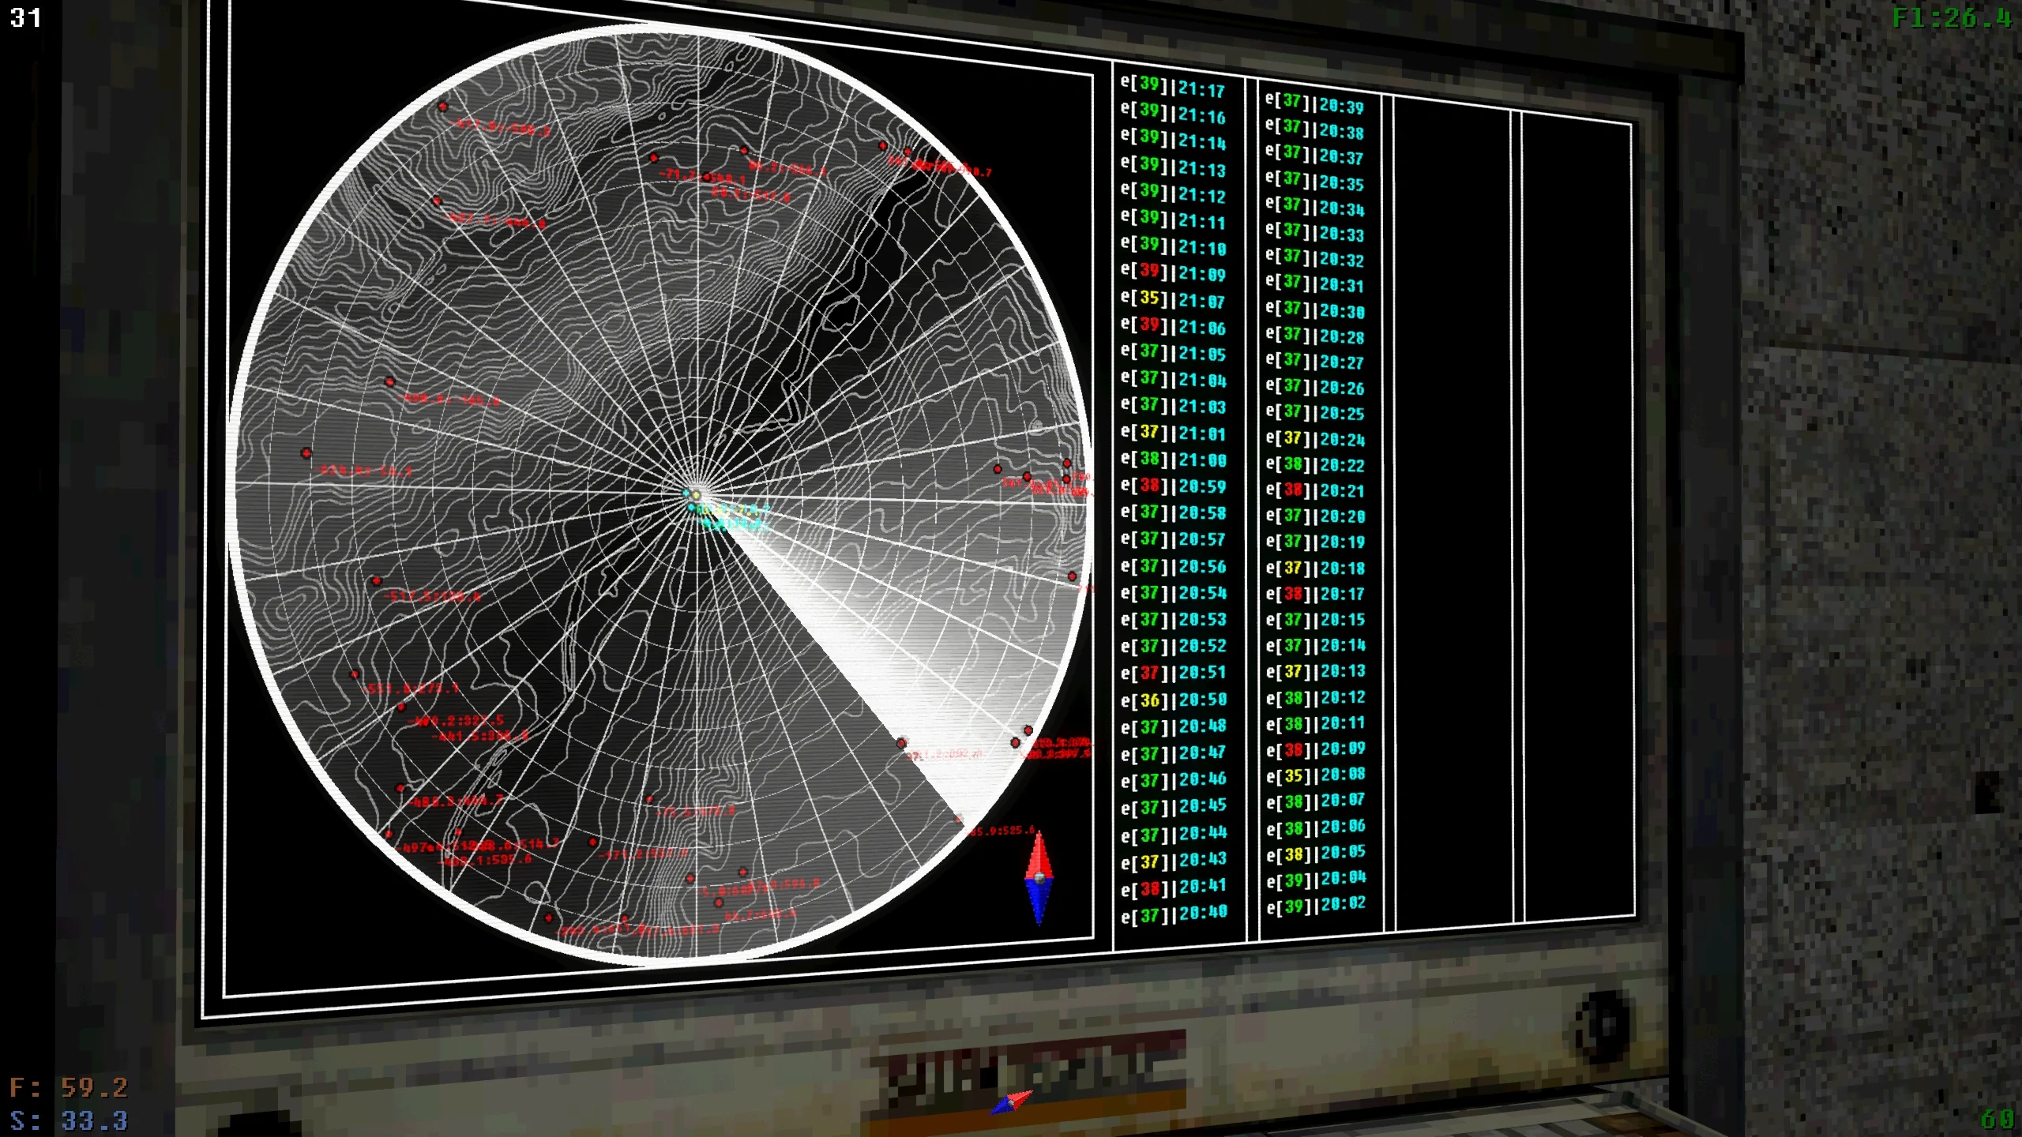
Task: Select log entry e[36]|20:50
Action: 1174,700
